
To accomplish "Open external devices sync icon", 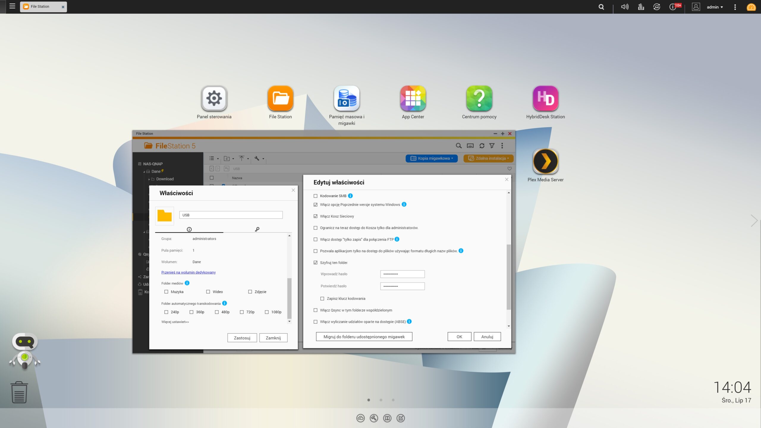I will [657, 7].
